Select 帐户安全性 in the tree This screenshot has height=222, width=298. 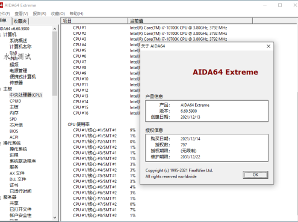point(20,215)
